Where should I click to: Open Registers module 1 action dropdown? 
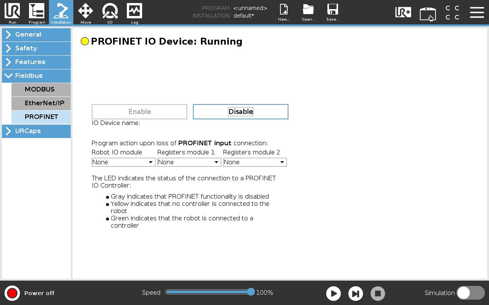[189, 162]
